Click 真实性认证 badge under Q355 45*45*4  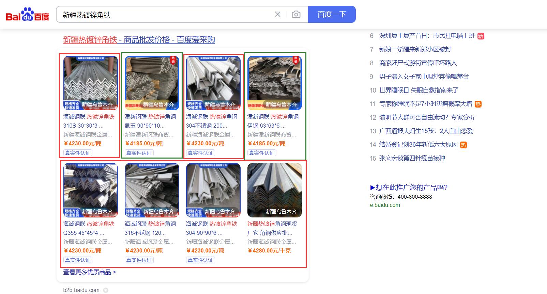point(78,260)
